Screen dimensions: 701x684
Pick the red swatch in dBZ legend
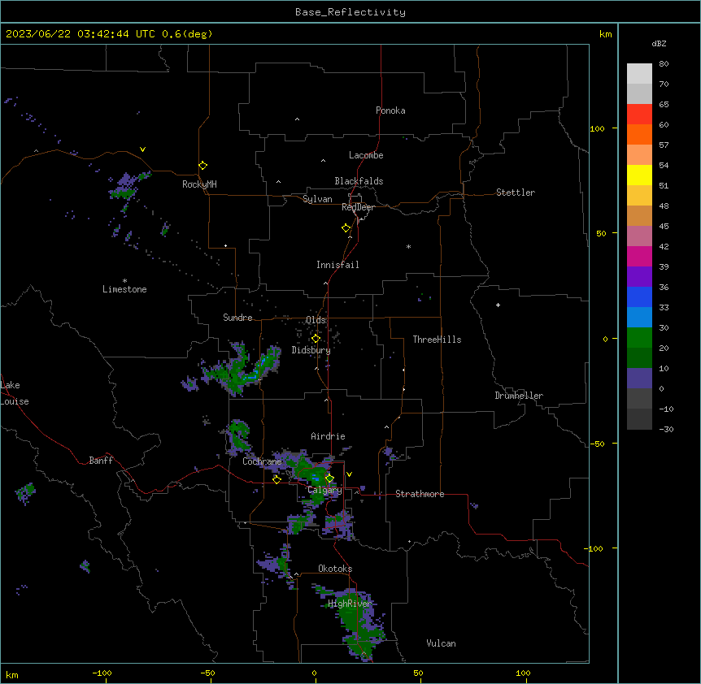(639, 115)
